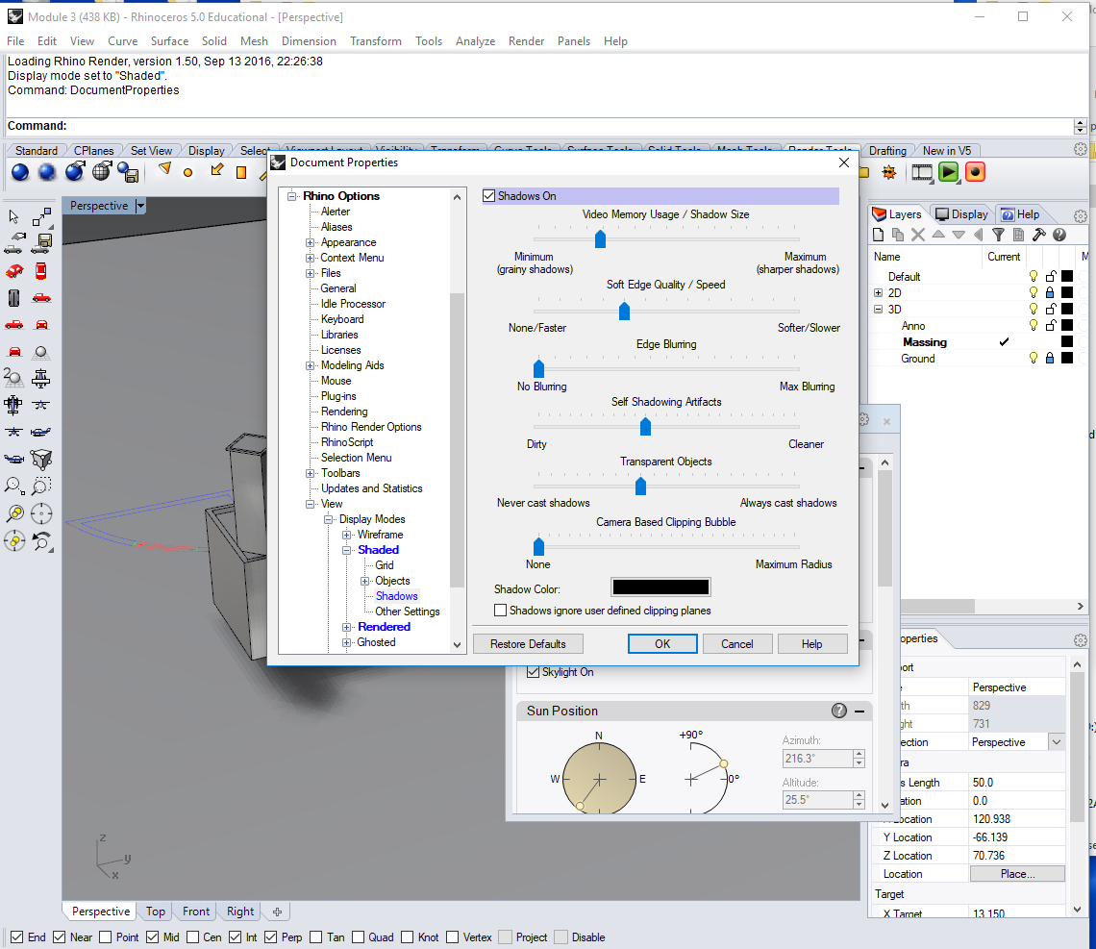Toggle the Perp osnap checkbox

click(x=270, y=937)
